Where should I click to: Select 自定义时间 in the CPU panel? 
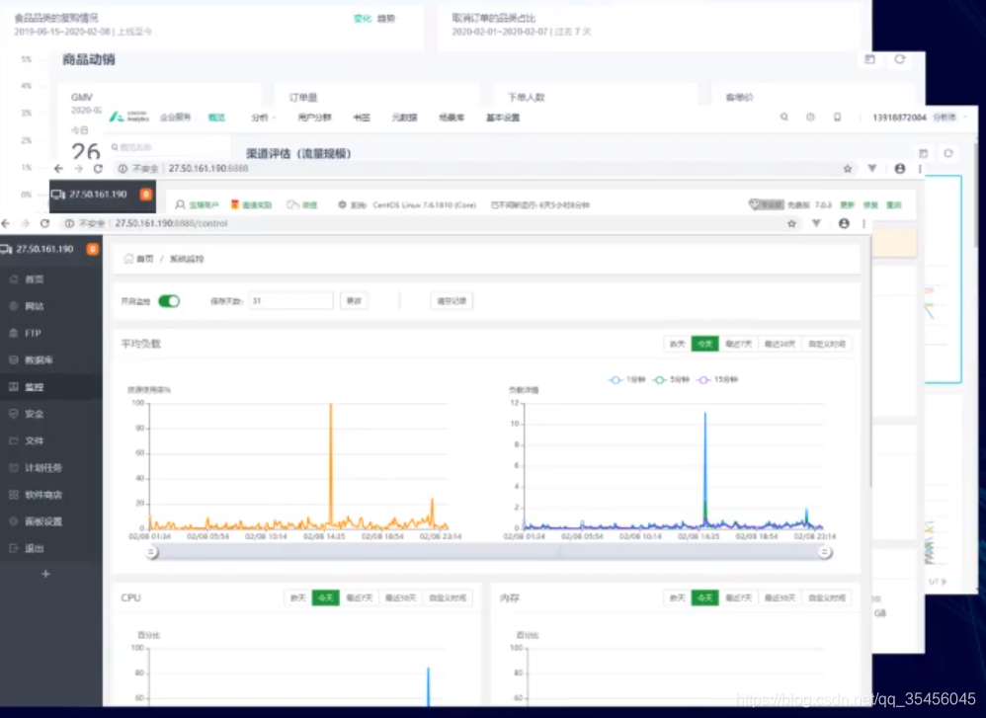[448, 598]
